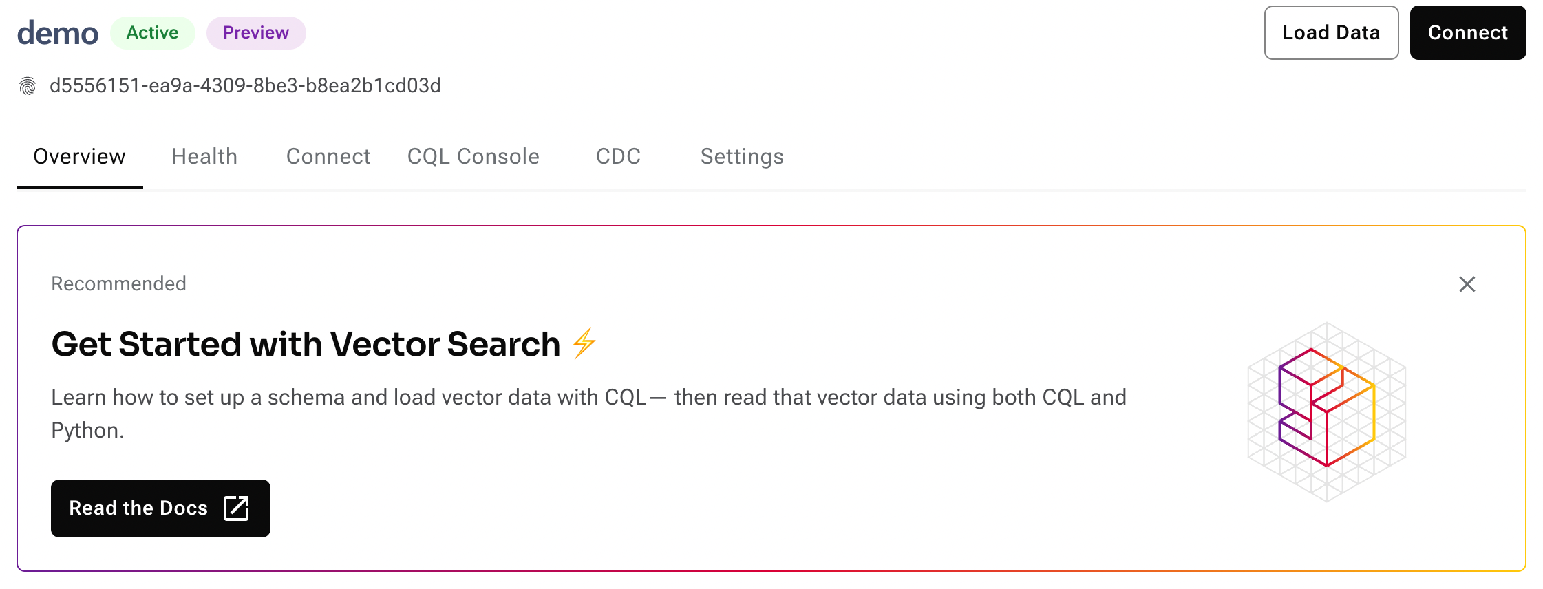Open the Health tab
The image size is (1543, 589).
[x=204, y=157]
